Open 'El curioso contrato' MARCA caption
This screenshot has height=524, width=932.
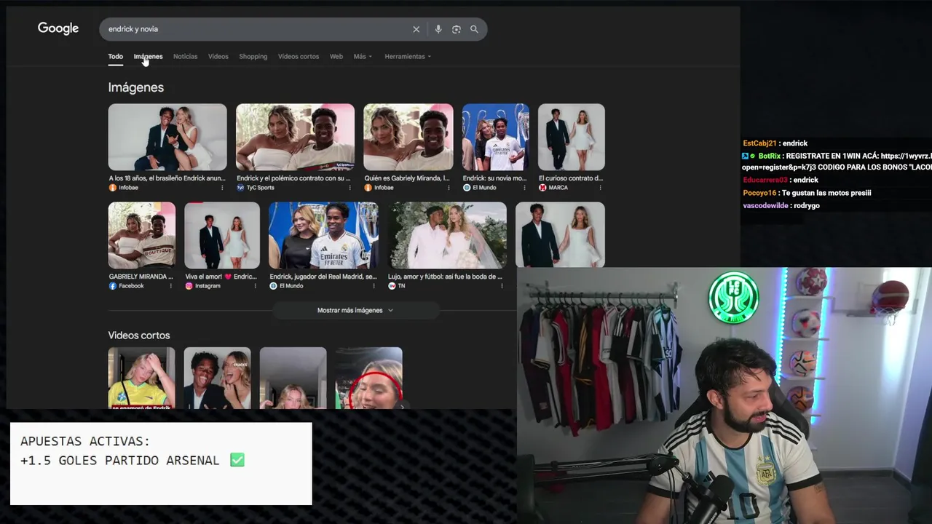coord(571,178)
